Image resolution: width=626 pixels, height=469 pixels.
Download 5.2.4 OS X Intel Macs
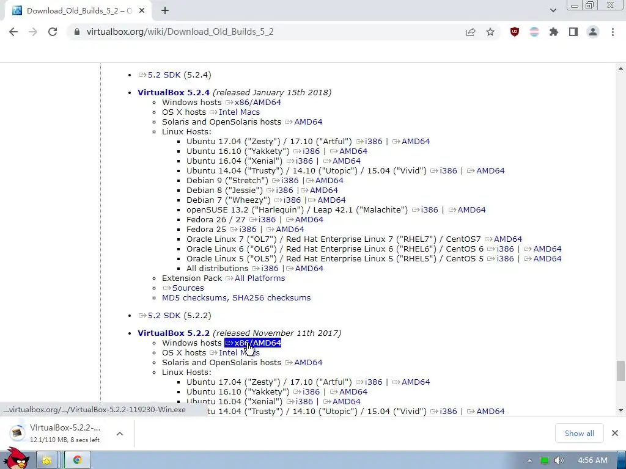click(235, 112)
